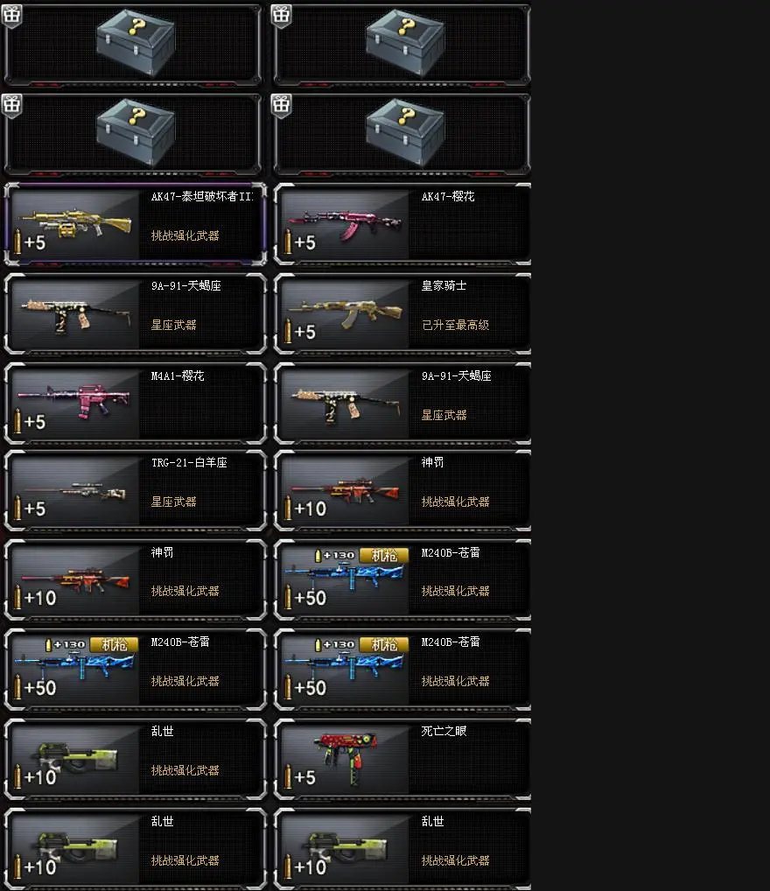Select the 9A-91-天蝎座 item in left column
Screen dimensions: 770x891
pos(136,313)
